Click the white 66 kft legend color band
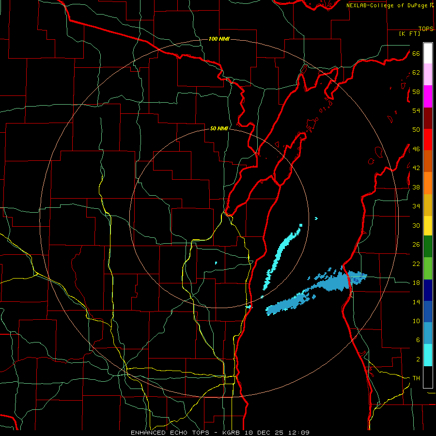Viewport: 436px width, 436px height. pyautogui.click(x=428, y=53)
